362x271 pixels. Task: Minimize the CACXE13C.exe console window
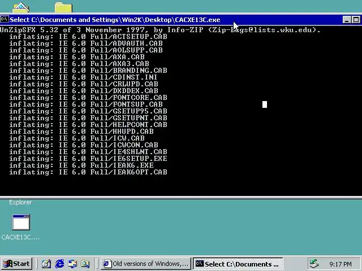click(347, 20)
